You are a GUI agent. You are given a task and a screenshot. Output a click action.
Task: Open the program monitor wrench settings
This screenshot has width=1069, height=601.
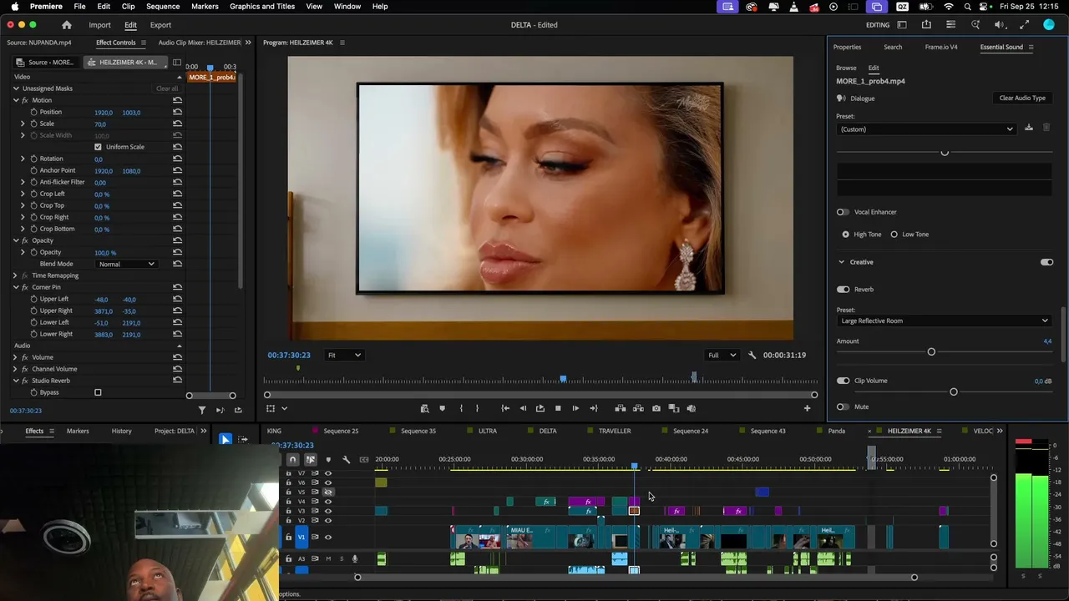[x=752, y=355]
